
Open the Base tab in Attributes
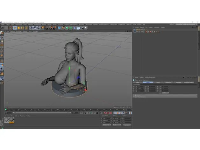(x=138, y=82)
